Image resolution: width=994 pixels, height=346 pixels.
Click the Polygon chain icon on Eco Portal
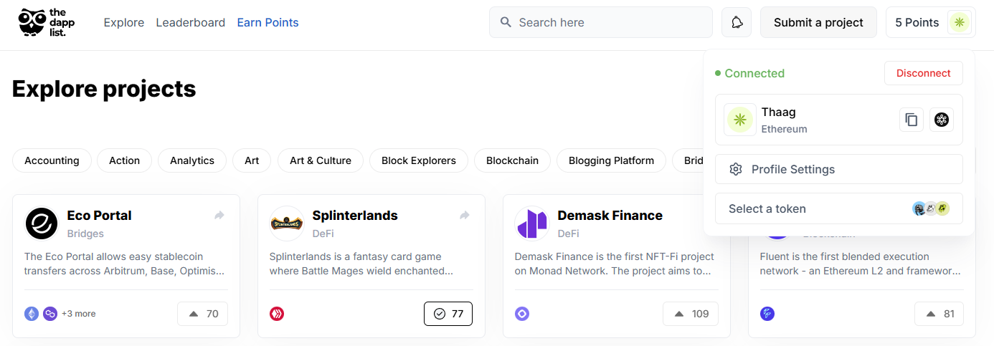50,314
